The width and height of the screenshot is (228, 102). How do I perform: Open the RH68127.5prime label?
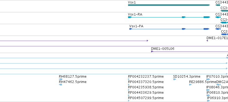pyautogui.click(x=73, y=77)
